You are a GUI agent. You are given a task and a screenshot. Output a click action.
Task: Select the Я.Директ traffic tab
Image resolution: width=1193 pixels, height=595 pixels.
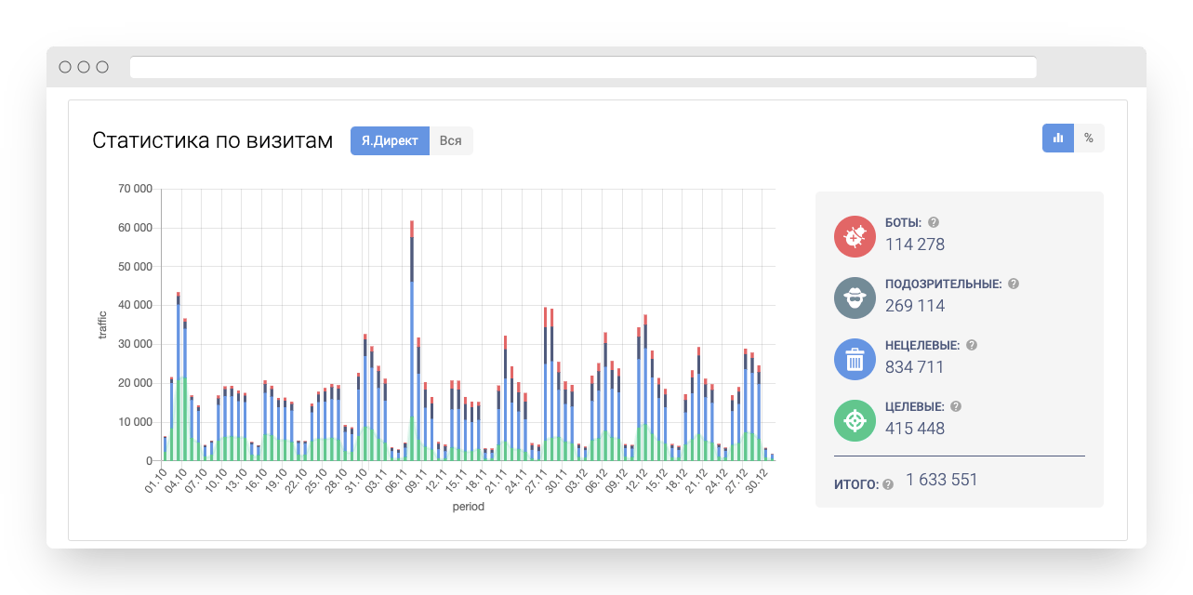pyautogui.click(x=390, y=141)
